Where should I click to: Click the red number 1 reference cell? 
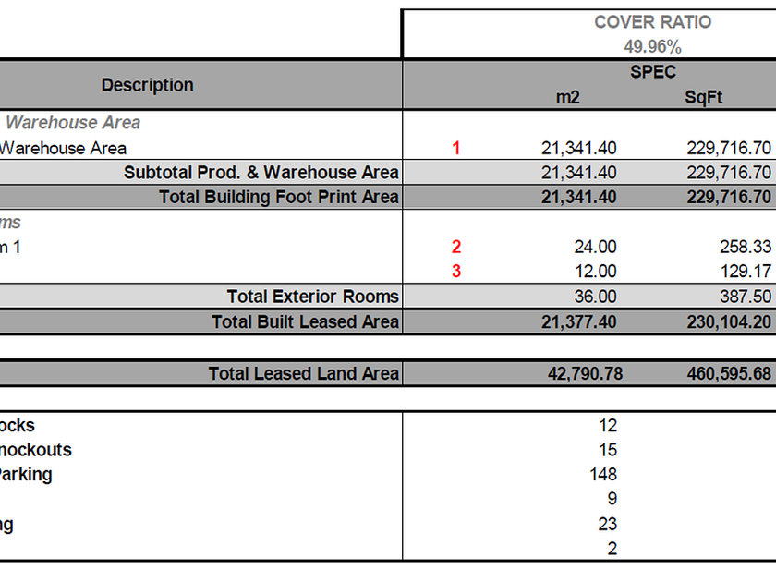tap(455, 148)
